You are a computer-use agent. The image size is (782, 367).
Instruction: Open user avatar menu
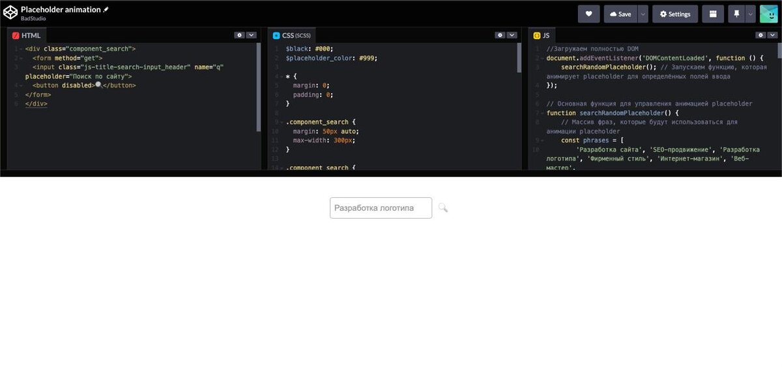point(768,14)
